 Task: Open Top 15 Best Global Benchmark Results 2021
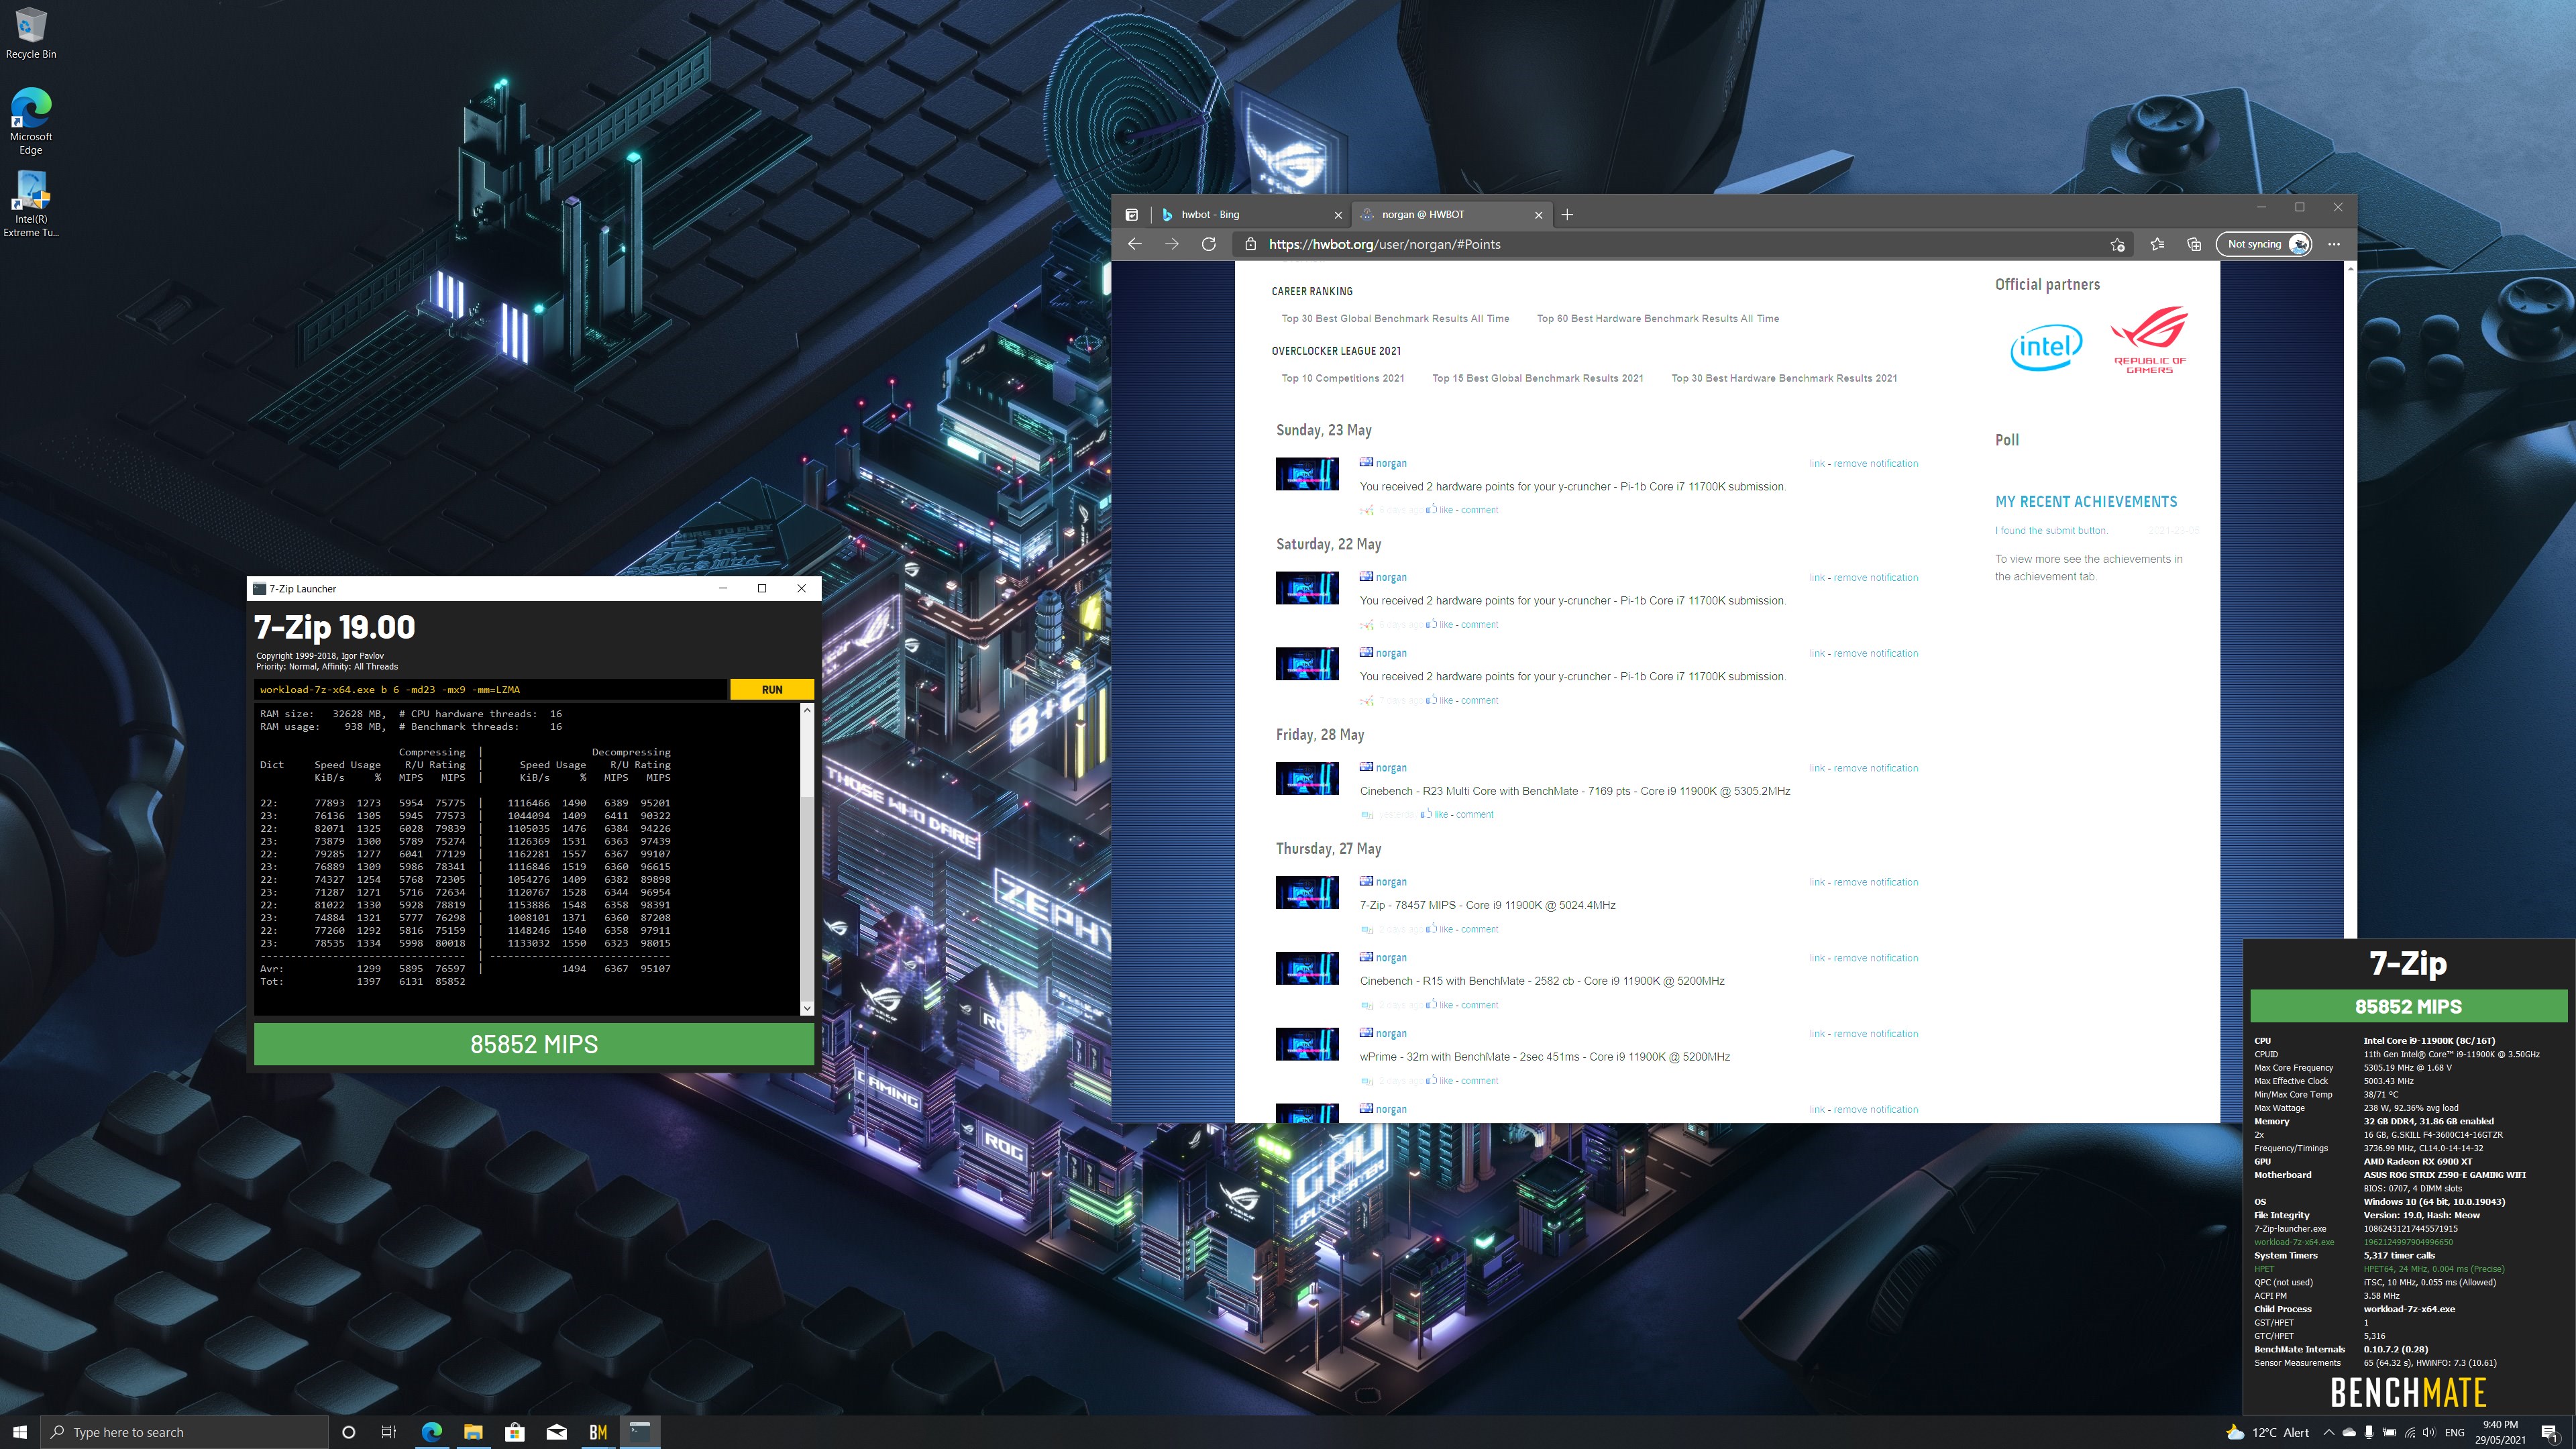click(x=1537, y=378)
